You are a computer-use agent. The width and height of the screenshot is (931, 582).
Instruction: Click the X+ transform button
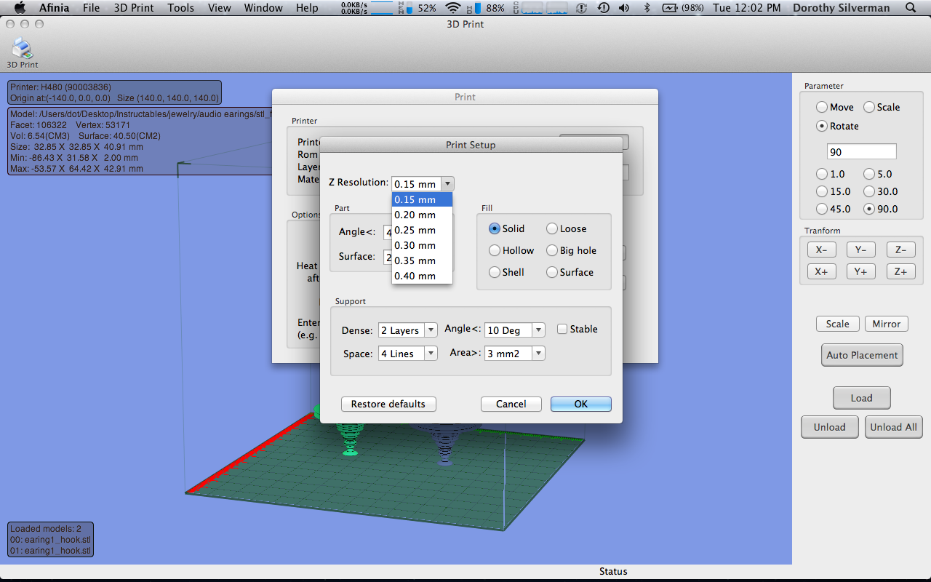coord(822,271)
